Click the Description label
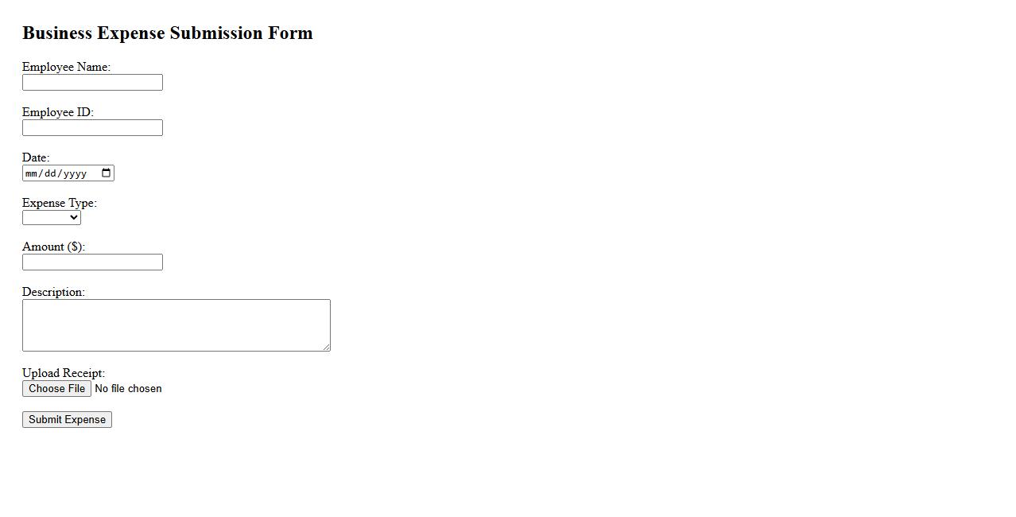1016x517 pixels. [x=53, y=293]
